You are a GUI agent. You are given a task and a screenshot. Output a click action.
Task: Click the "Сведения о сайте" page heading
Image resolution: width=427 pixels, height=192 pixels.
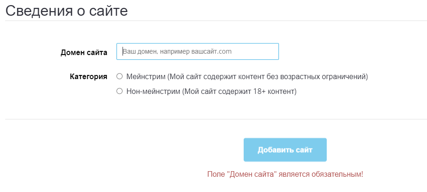click(66, 11)
